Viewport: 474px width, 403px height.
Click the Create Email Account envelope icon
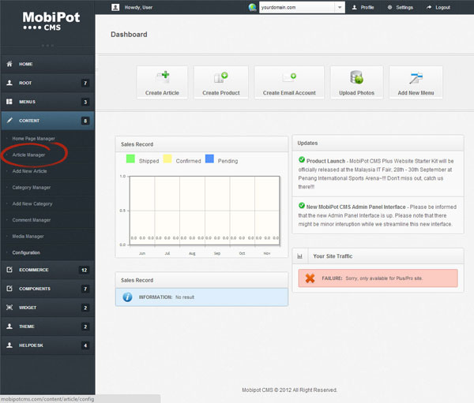pyautogui.click(x=289, y=77)
